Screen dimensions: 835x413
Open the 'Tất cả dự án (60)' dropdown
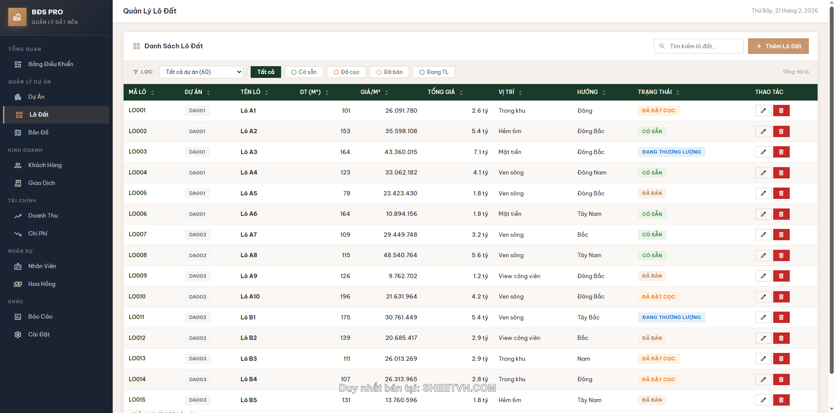tap(201, 72)
